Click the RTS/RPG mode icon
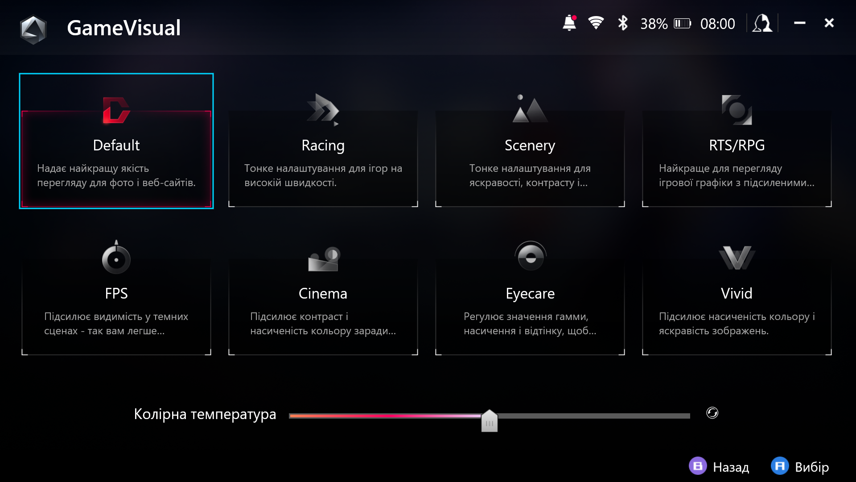Viewport: 856px width, 482px height. tap(737, 110)
